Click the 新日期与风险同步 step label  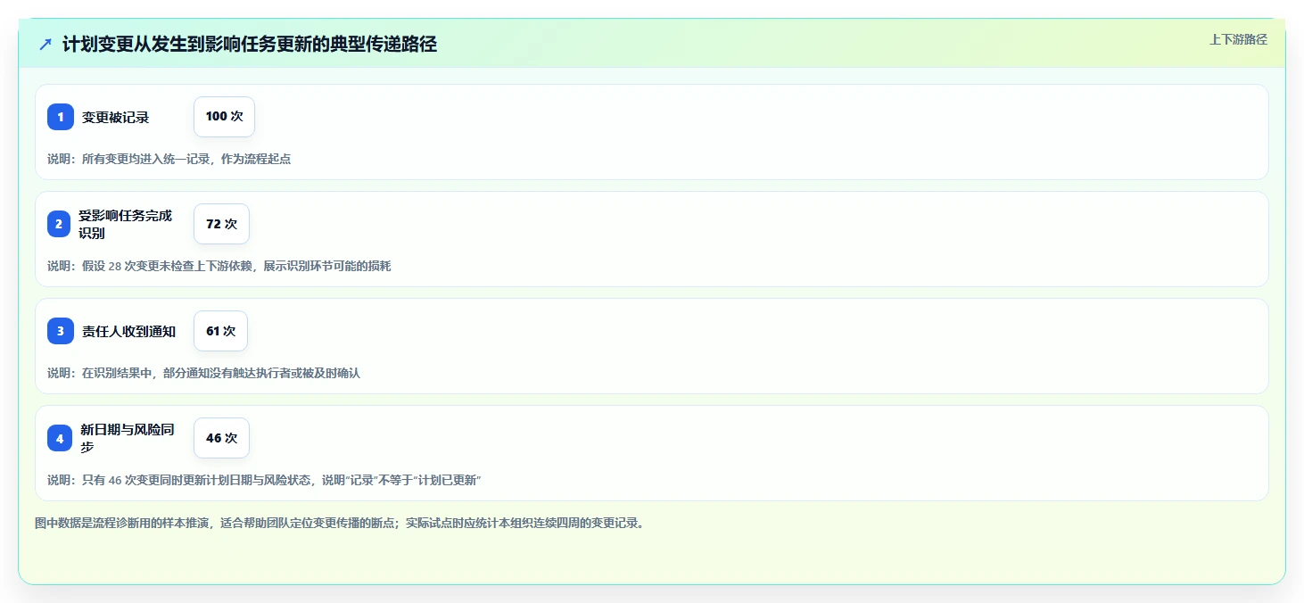coord(127,438)
